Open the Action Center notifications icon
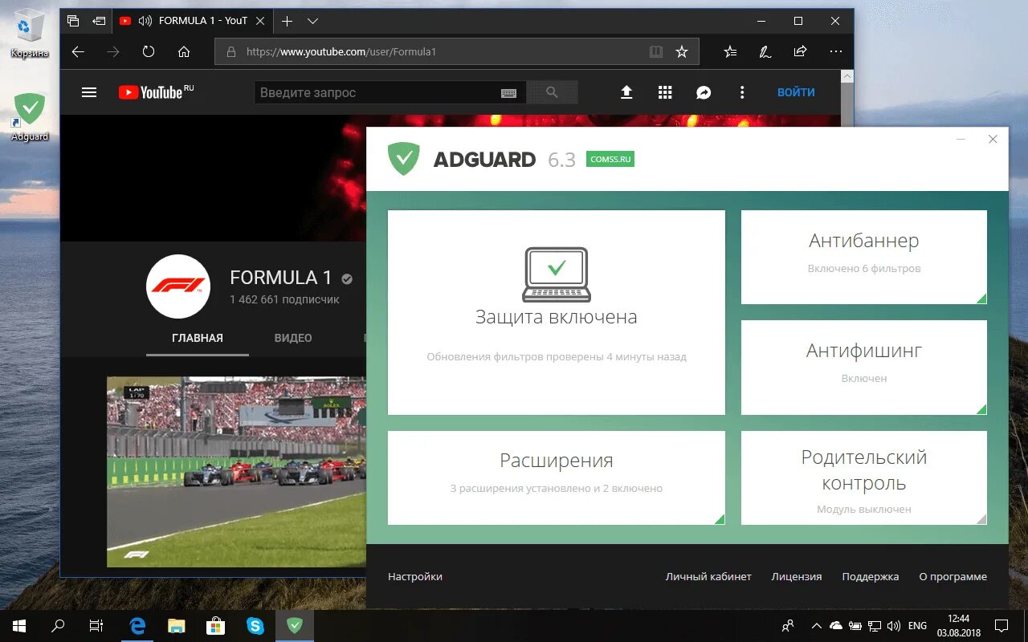Screen dimensions: 1028x642 coord(1001,626)
